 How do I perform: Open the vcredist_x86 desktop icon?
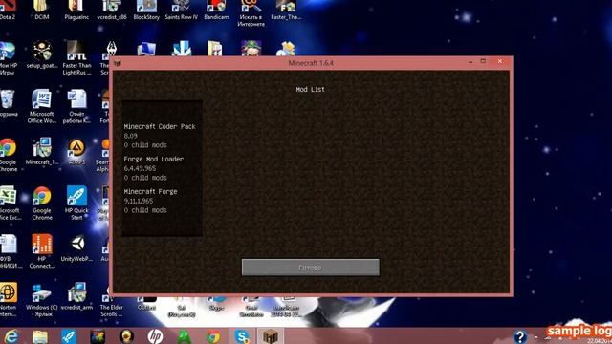(x=112, y=11)
